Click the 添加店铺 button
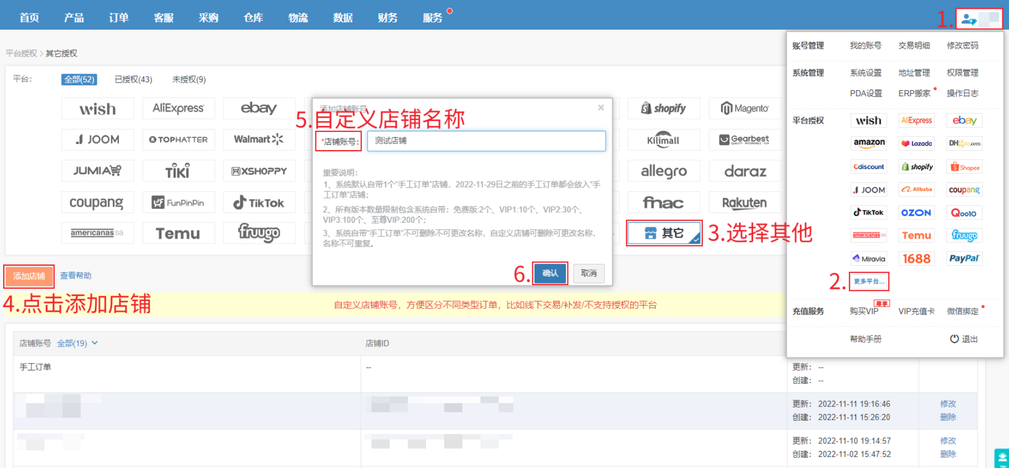Viewport: 1009px width, 468px height. (29, 276)
